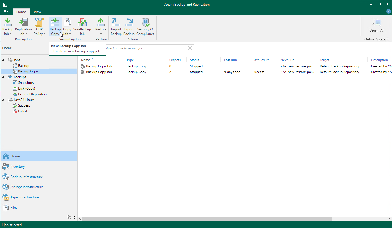Click the SureBackup Job ribbon icon
This screenshot has height=228, width=392.
[x=82, y=22]
